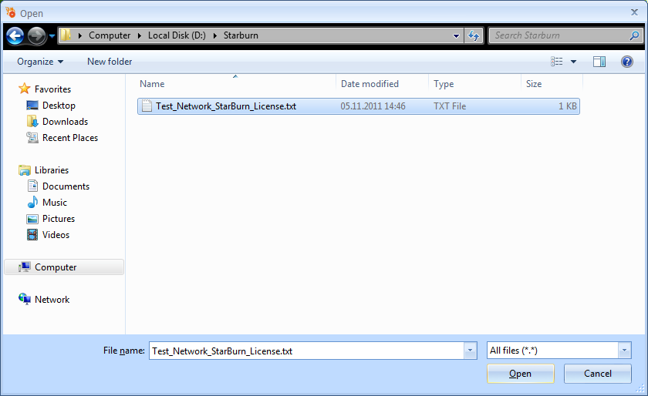Screen dimensions: 648x396
Task: Click the Music note icon
Action: tap(32, 202)
